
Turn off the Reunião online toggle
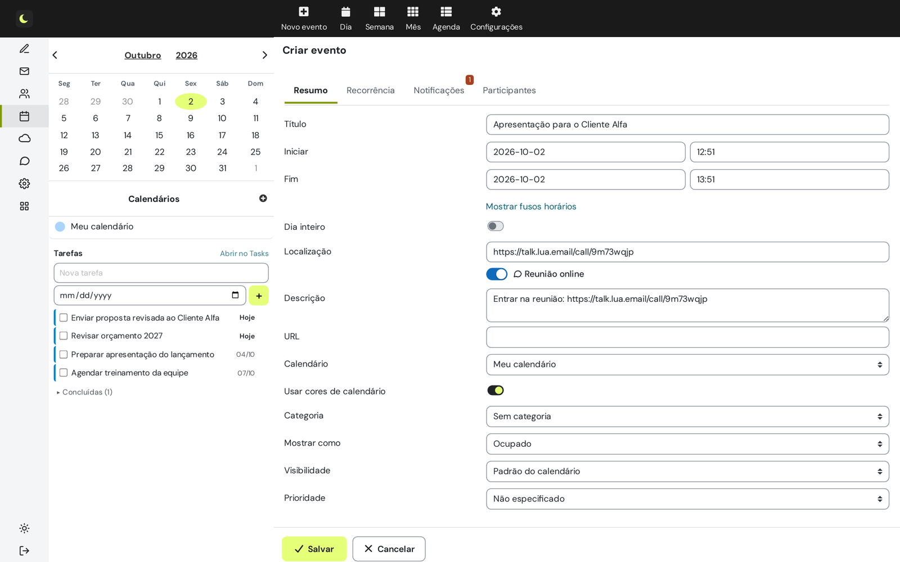pos(497,274)
